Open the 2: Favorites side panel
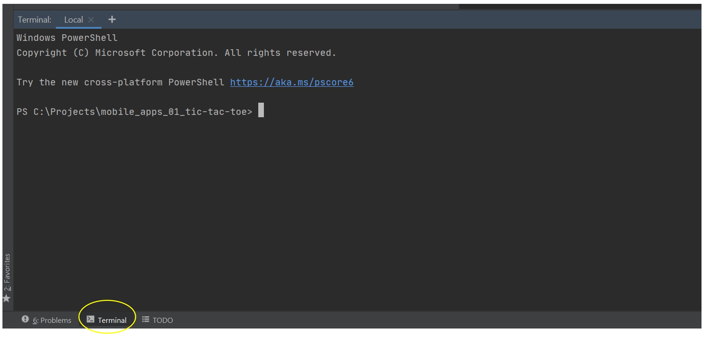 point(7,272)
